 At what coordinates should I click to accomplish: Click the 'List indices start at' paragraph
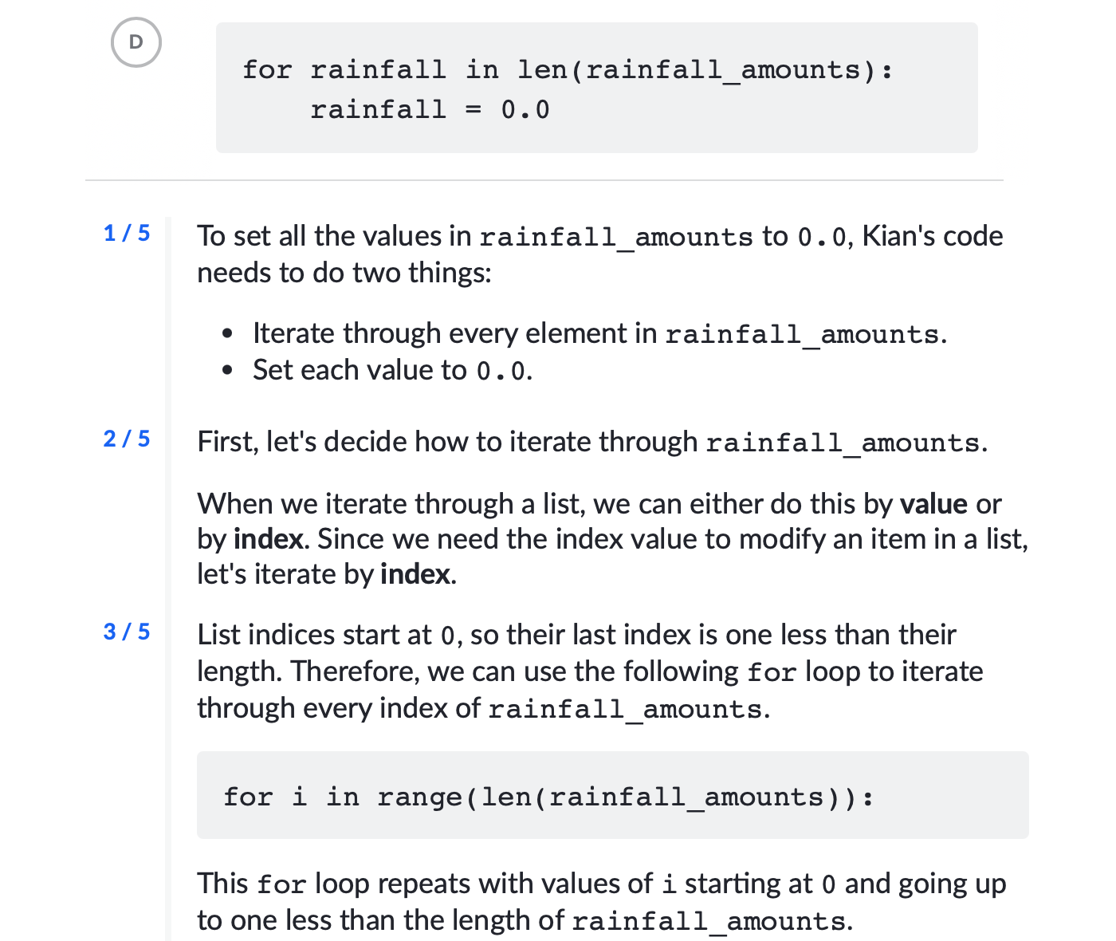(590, 671)
